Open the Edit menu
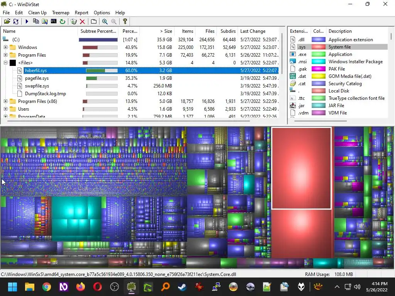Screen dimensions: 395x296 (x=19, y=13)
